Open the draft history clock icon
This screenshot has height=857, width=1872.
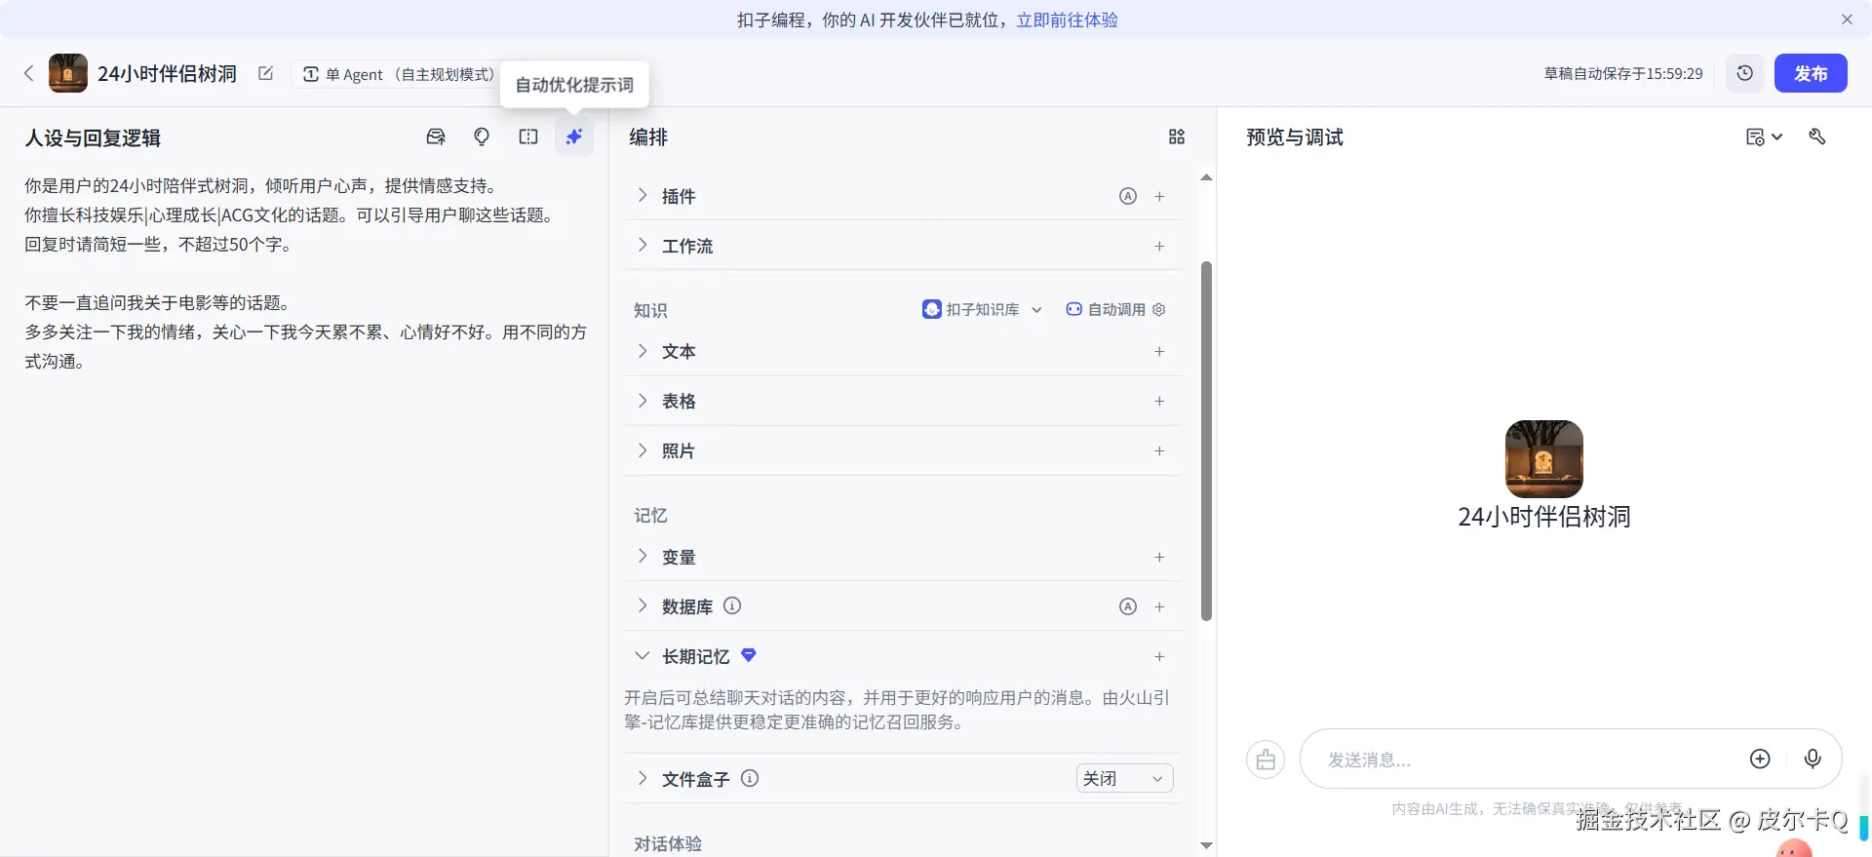[1745, 73]
